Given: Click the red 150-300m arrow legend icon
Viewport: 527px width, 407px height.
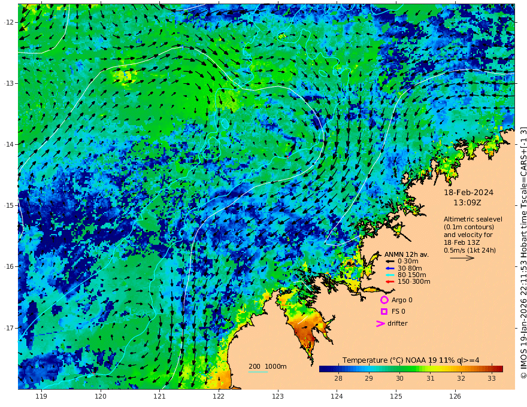Looking at the screenshot, I should click(389, 282).
